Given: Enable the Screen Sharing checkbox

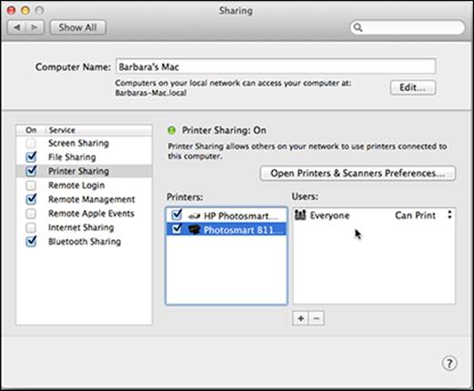Looking at the screenshot, I should coord(31,143).
